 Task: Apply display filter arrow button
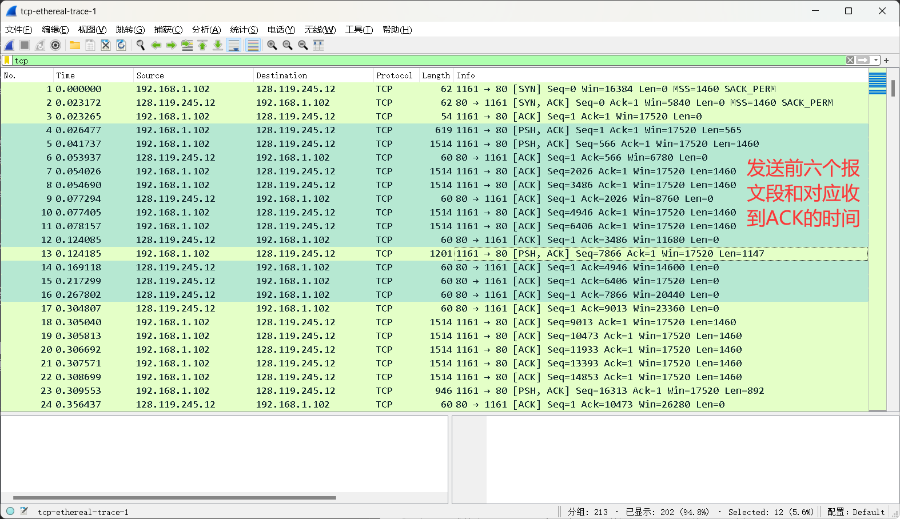(x=863, y=60)
